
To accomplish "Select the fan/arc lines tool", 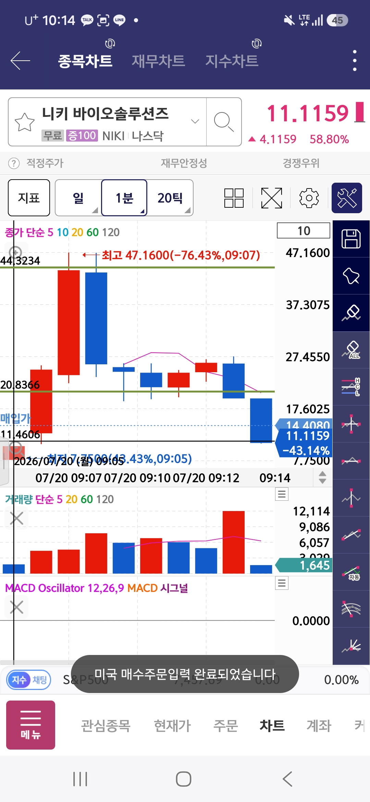I will [x=351, y=609].
